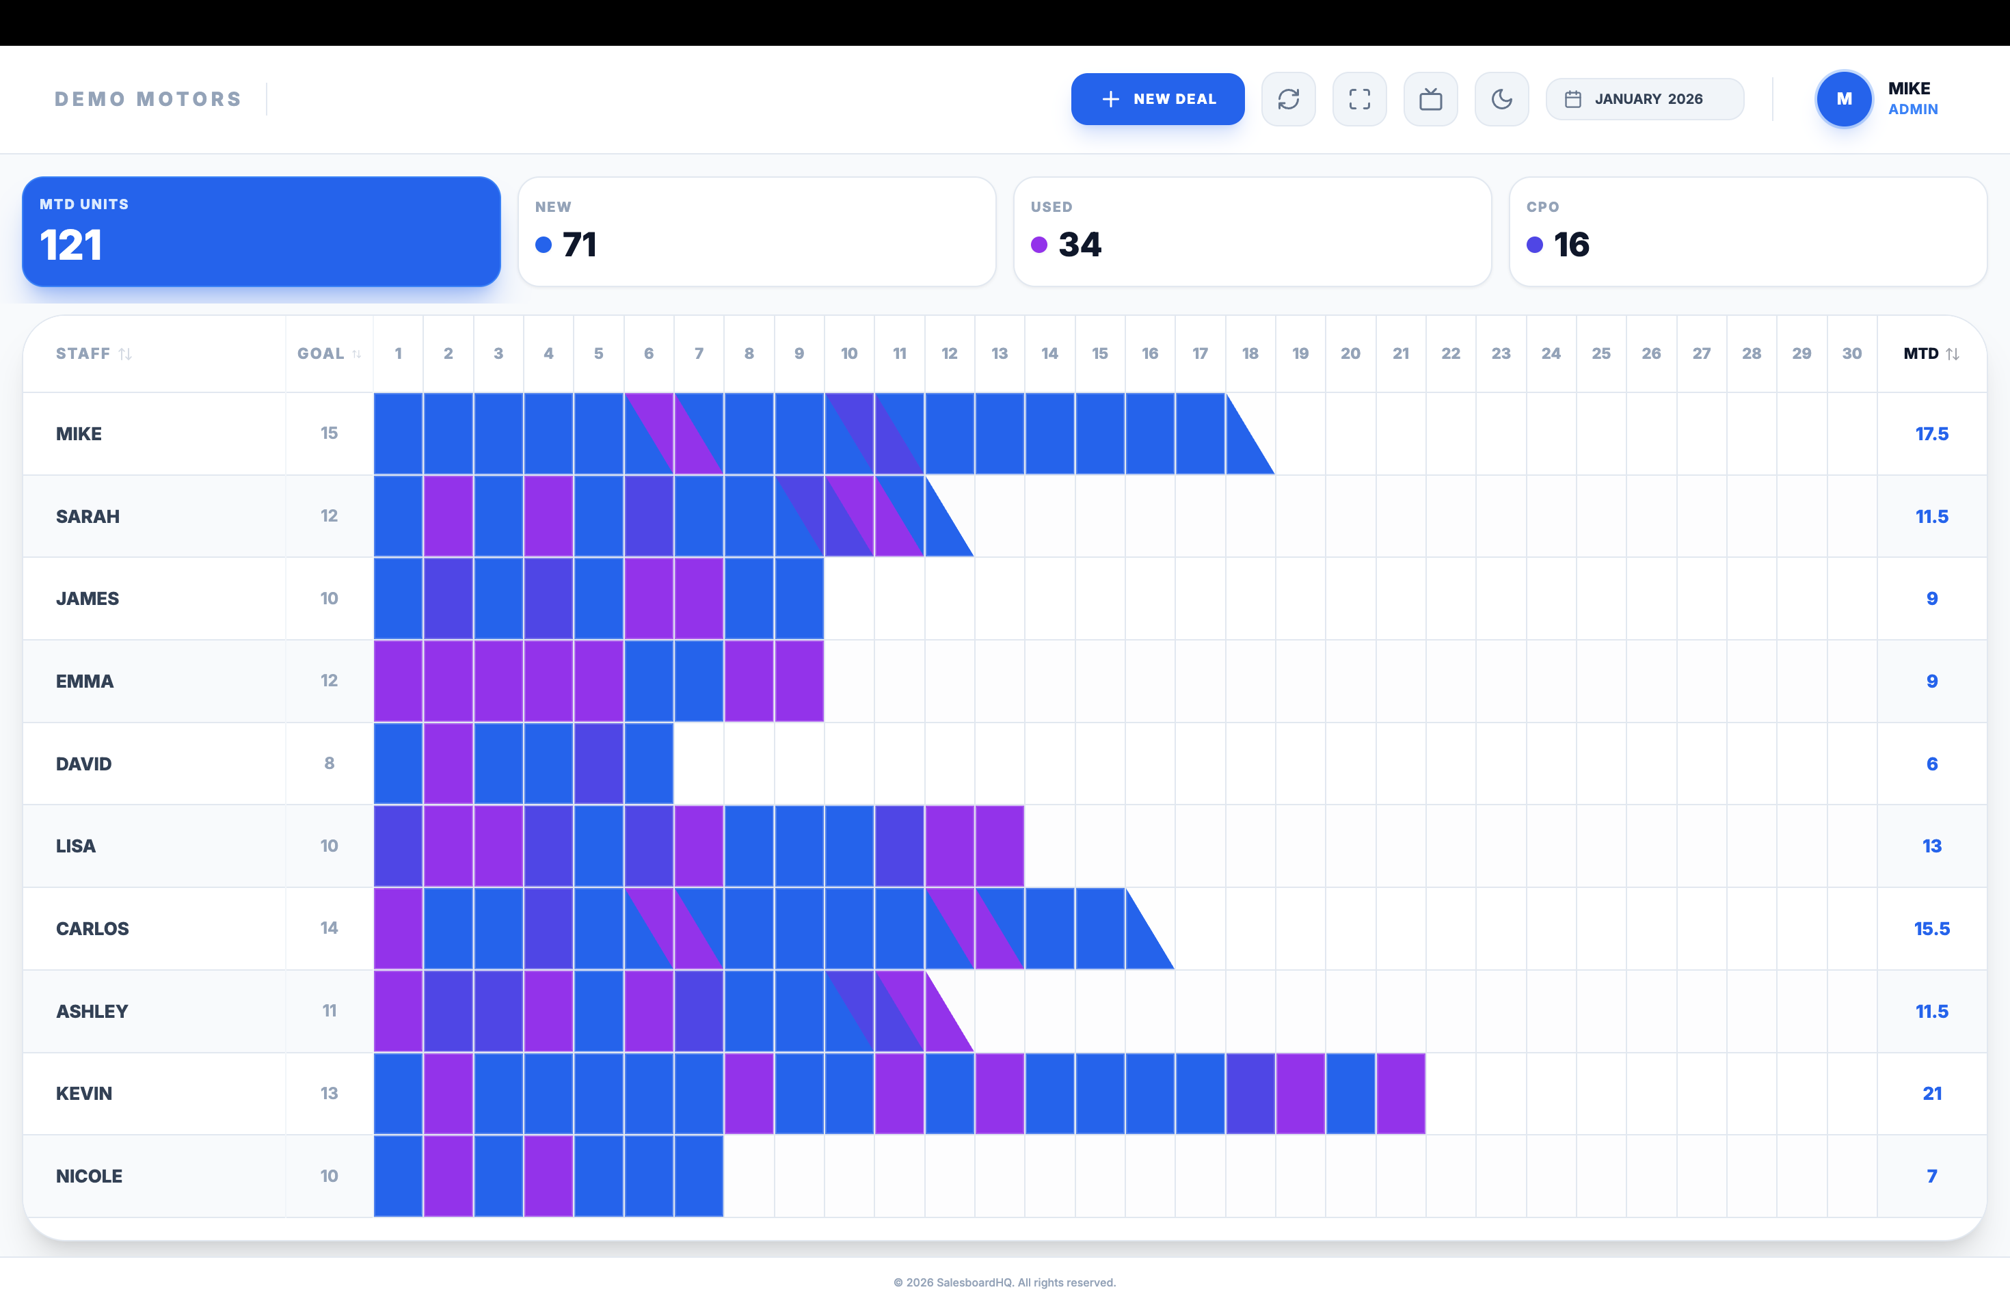Toggle sorting on the GOAL column
This screenshot has width=2010, height=1307.
point(356,354)
